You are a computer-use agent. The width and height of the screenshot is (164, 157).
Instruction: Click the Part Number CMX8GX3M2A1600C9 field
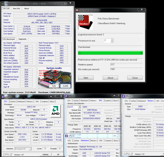[x=92, y=118]
